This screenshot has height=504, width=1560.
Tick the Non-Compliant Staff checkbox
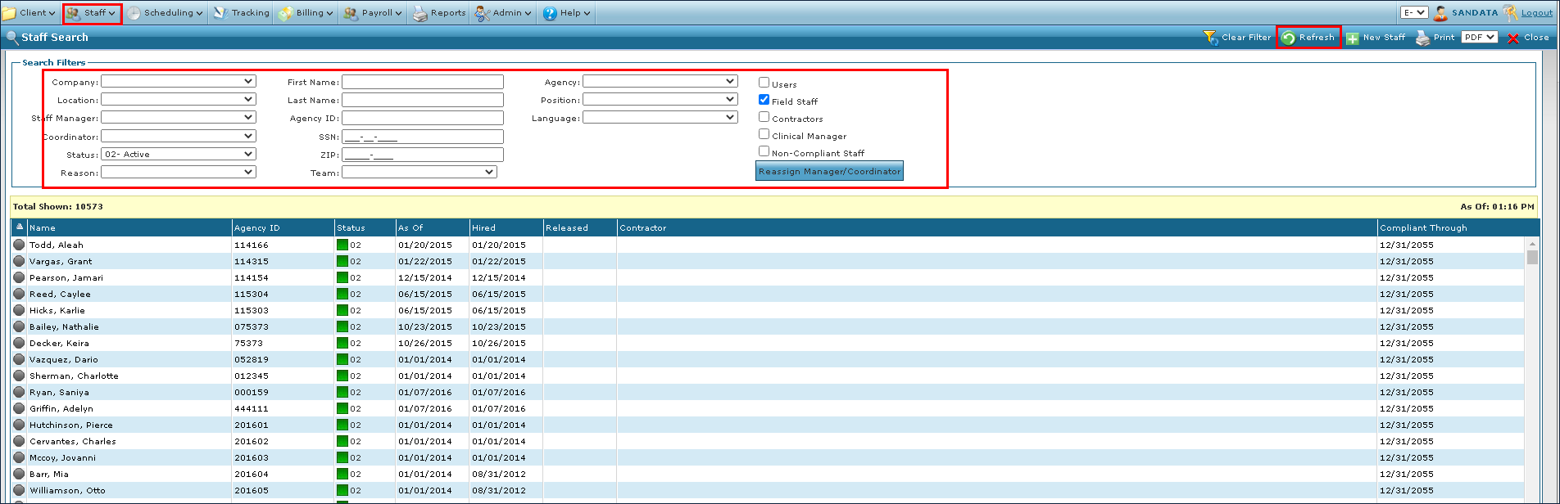coord(764,151)
